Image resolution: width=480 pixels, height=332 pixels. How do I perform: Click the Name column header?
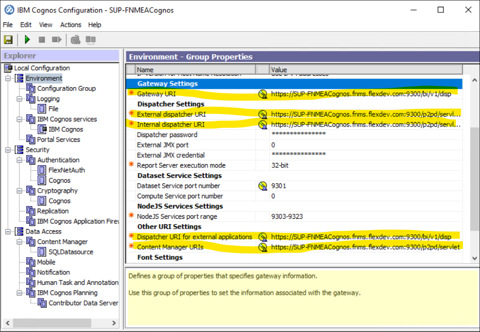click(195, 70)
